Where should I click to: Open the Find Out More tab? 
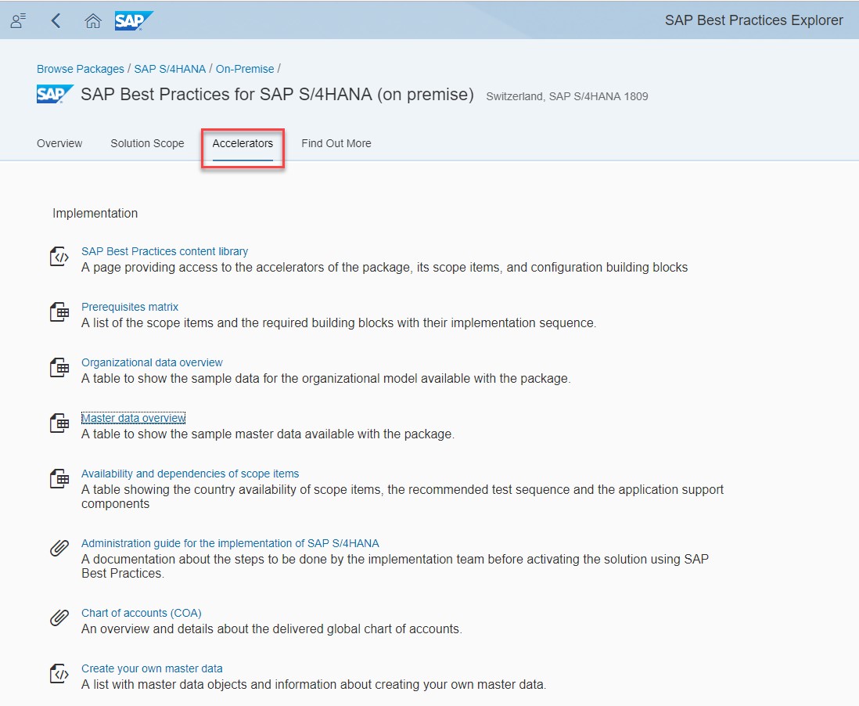point(336,143)
